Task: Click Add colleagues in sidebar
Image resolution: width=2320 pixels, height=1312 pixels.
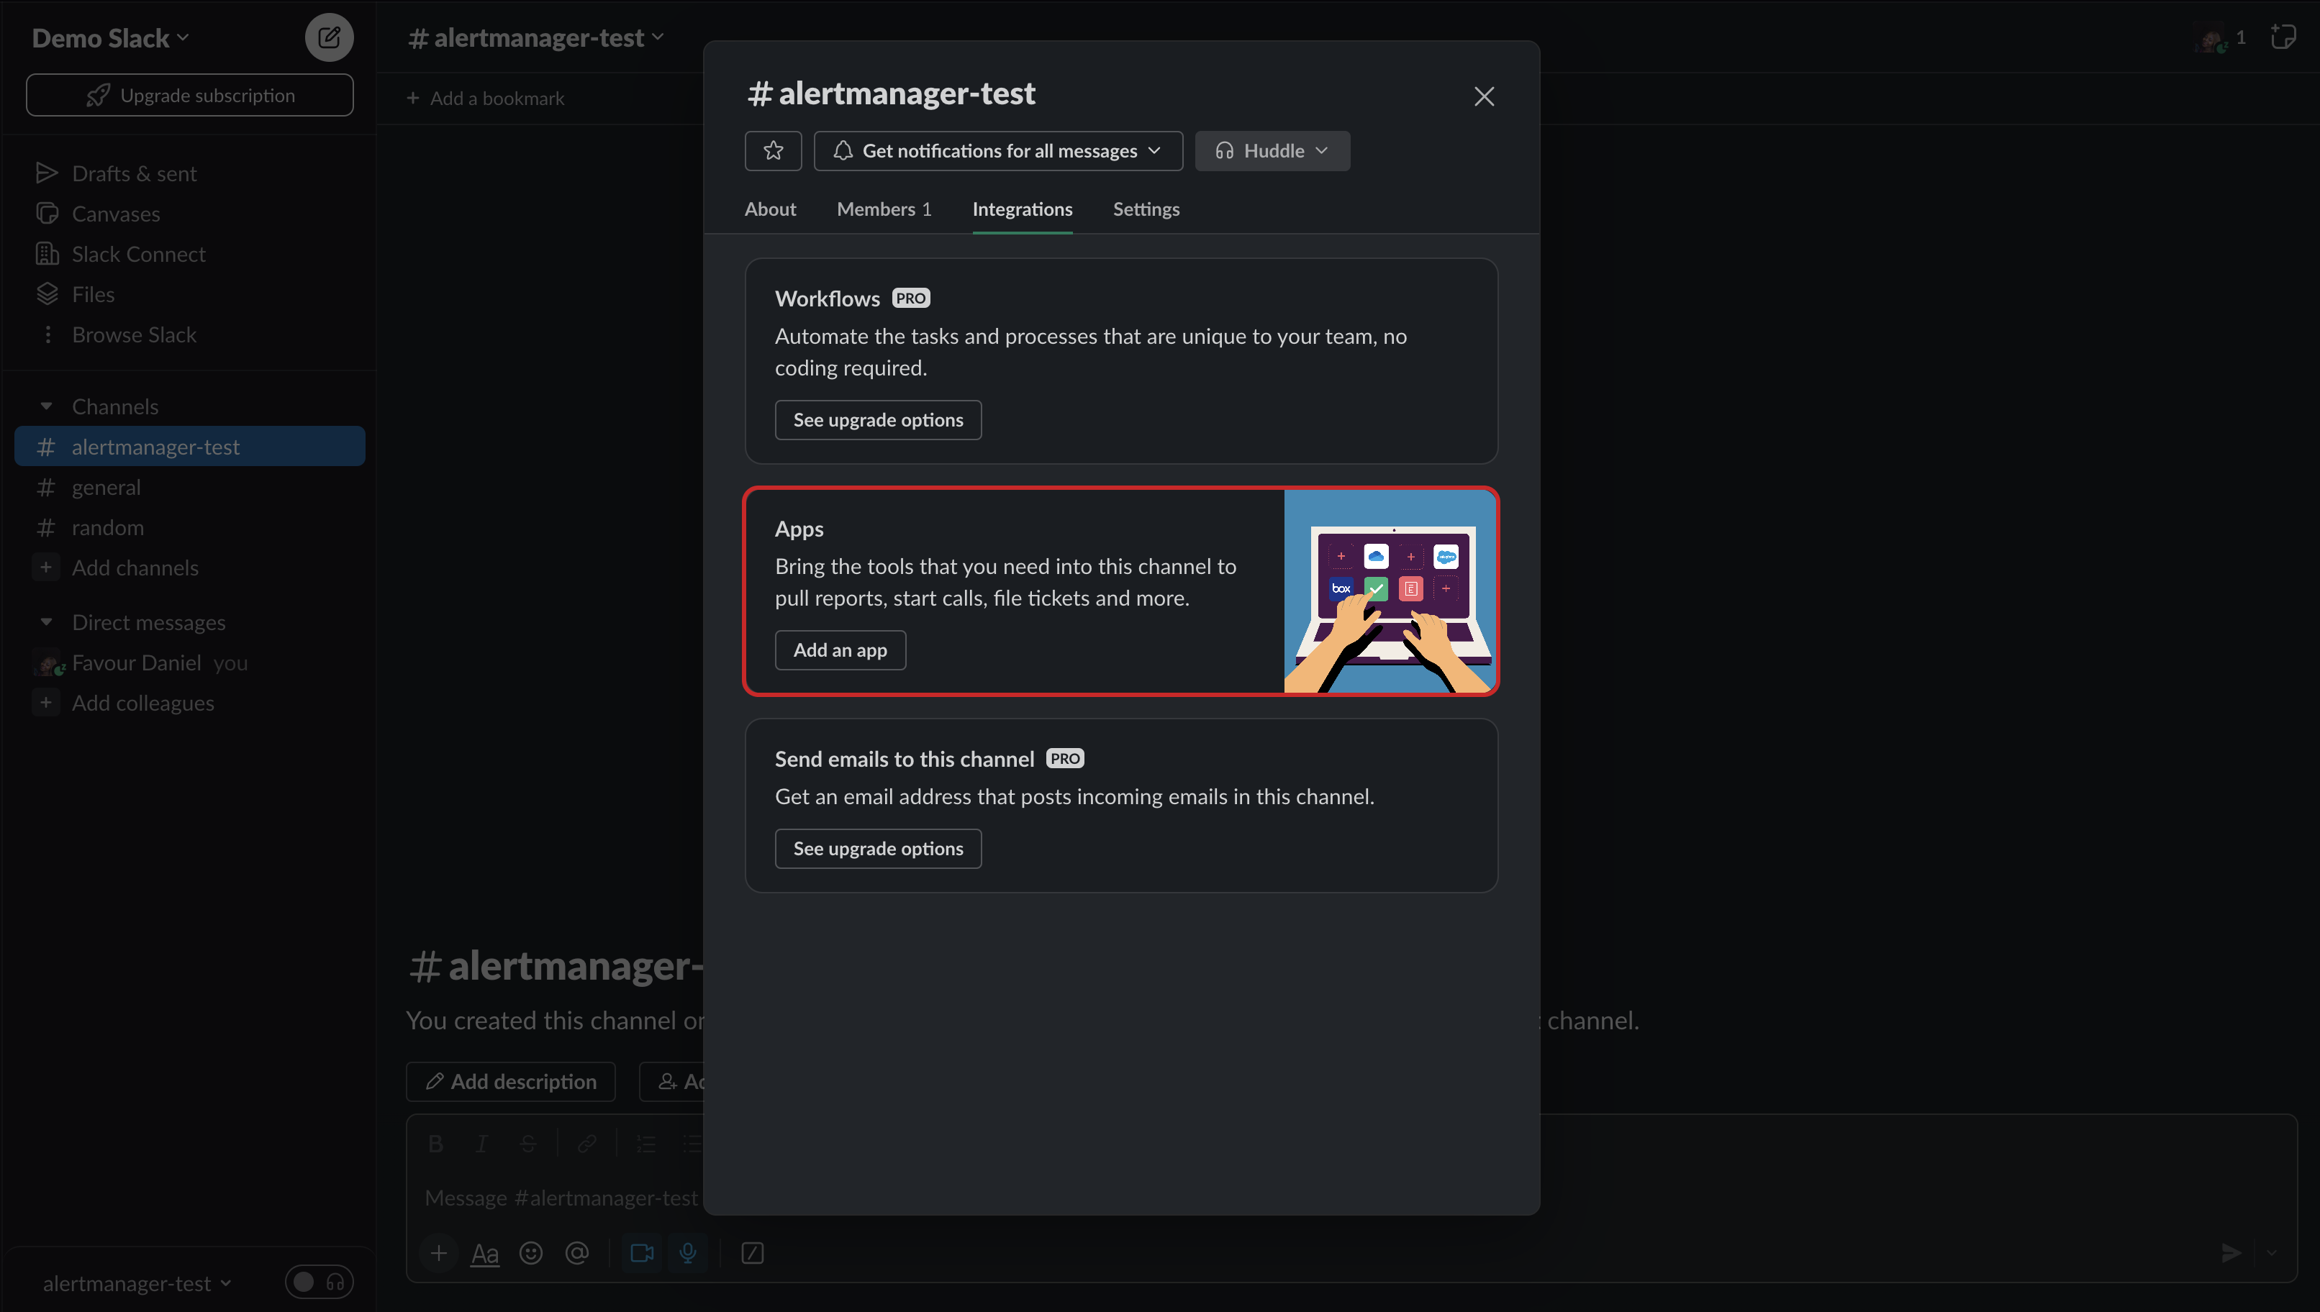Action: point(189,703)
